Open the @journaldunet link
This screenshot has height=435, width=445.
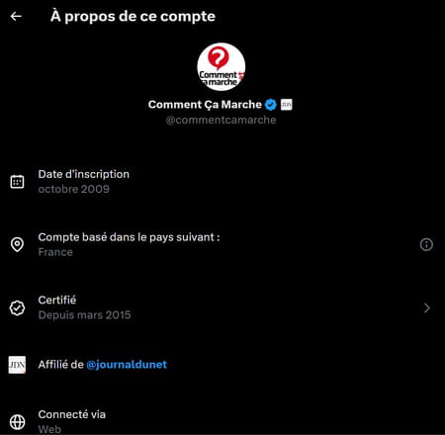[x=127, y=365]
